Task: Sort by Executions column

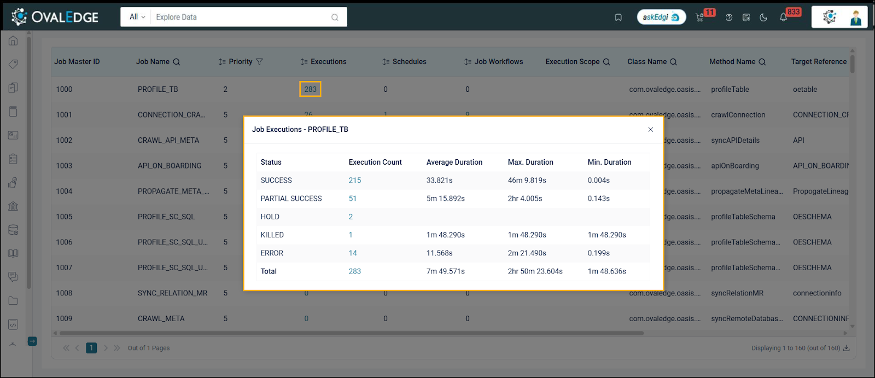Action: point(304,62)
